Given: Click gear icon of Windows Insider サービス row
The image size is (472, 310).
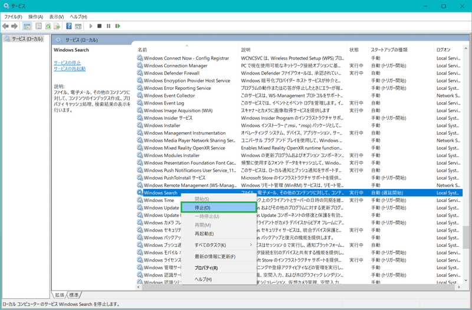Looking at the screenshot, I should [x=140, y=118].
